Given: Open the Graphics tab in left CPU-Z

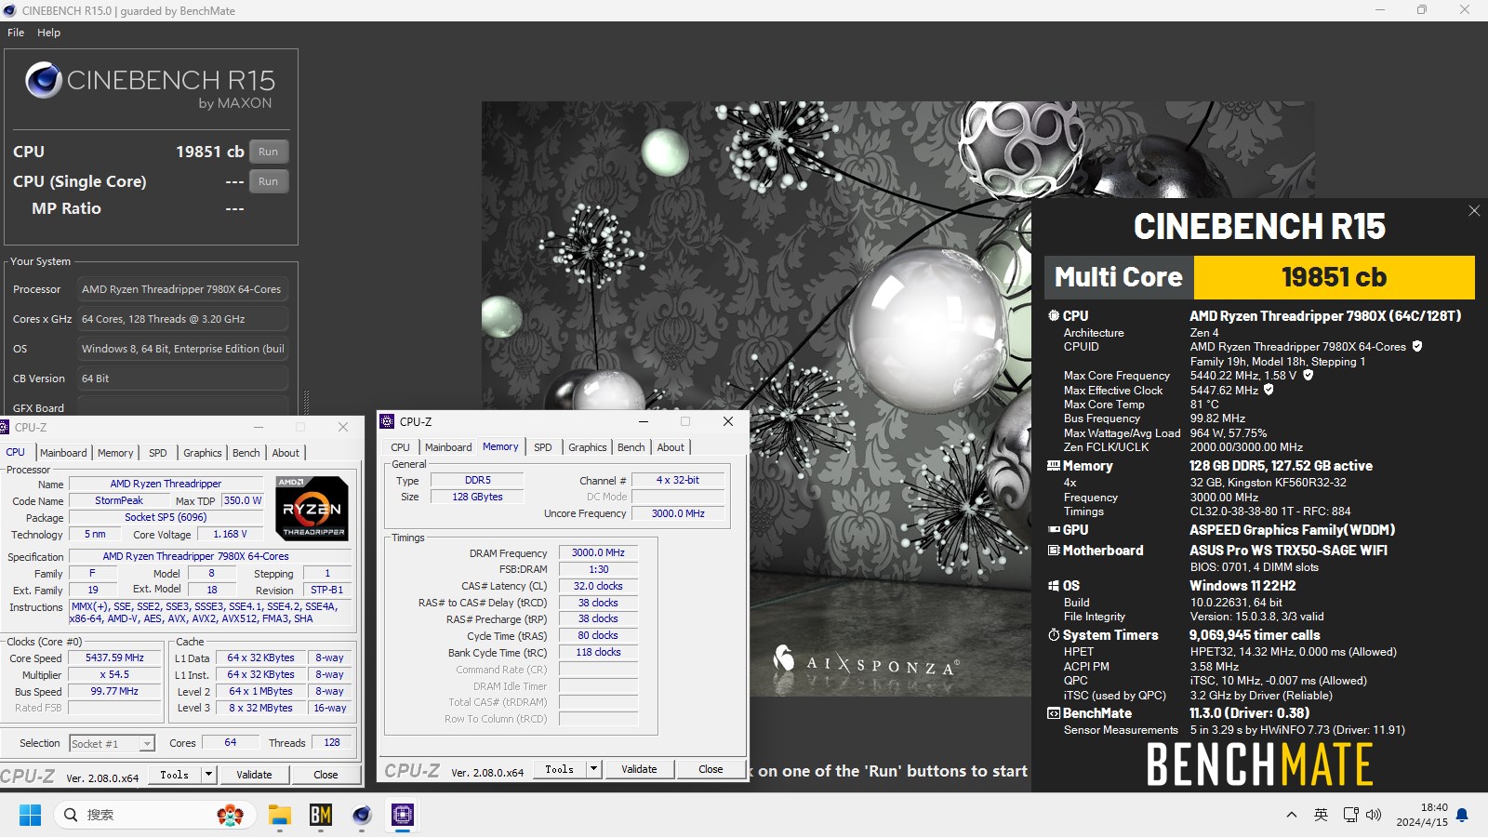Looking at the screenshot, I should pos(203,453).
